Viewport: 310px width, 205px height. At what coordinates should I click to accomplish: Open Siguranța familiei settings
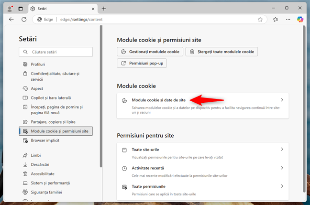(56, 192)
